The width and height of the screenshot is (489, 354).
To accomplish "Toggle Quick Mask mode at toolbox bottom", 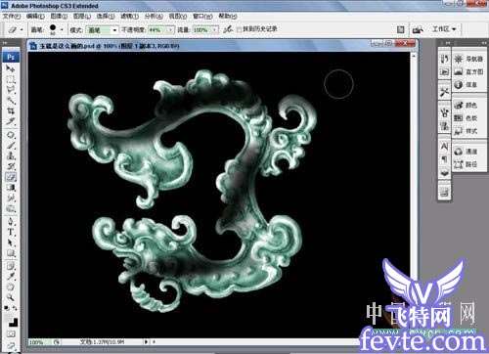I will [11, 333].
